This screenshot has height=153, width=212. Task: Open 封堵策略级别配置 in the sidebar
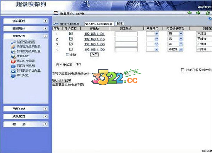(x=28, y=51)
